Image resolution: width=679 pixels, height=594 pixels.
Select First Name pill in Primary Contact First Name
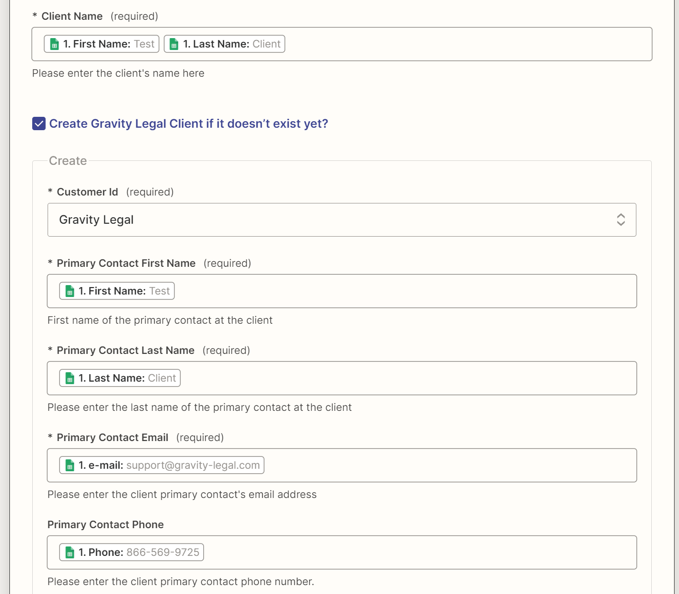117,291
